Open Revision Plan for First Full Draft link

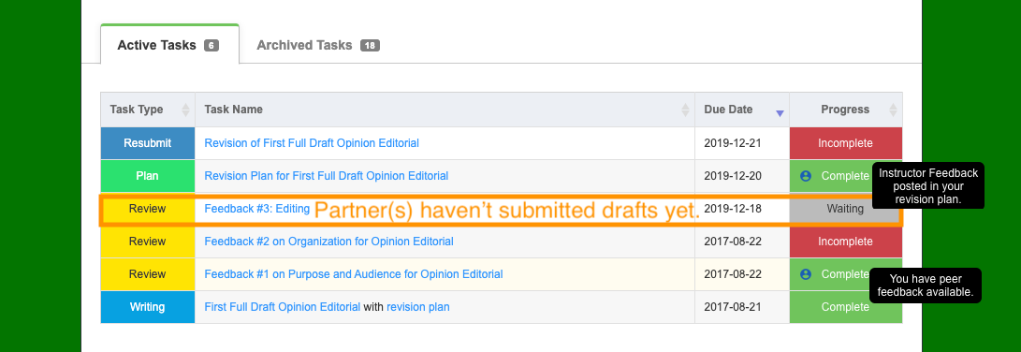coord(327,175)
